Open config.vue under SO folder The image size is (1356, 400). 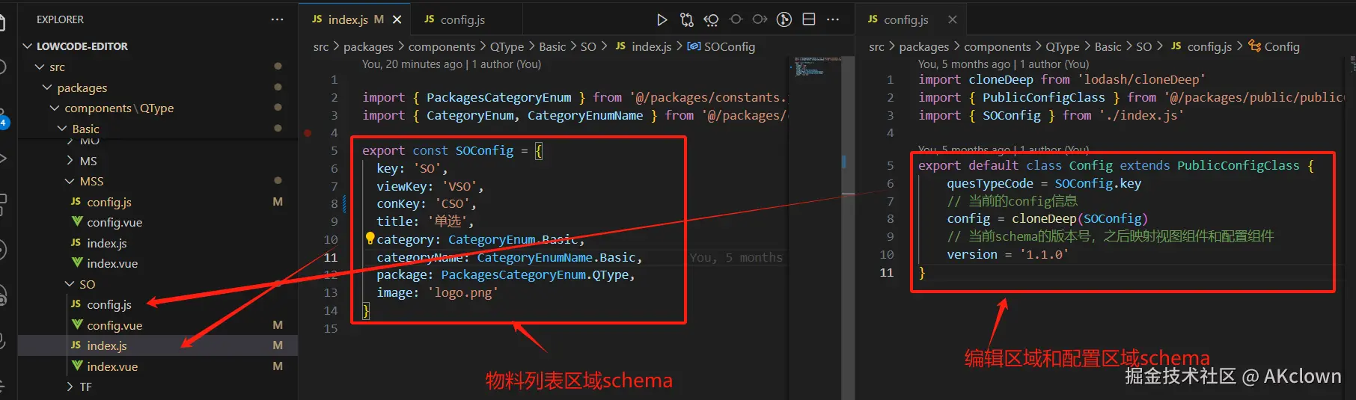pos(114,325)
